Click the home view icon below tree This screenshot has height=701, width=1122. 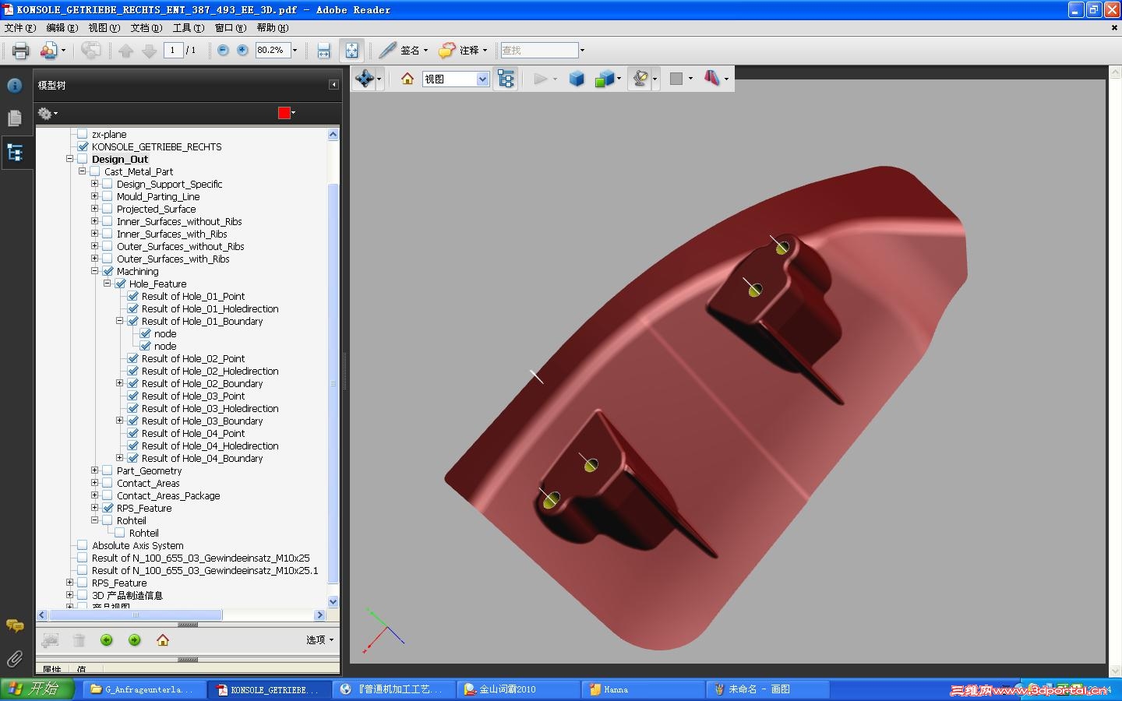coord(163,640)
